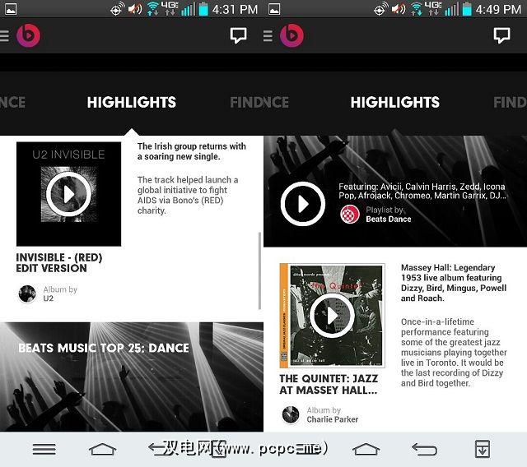Tap the battery icon next to 4:31 PM
527x467 pixels.
[x=203, y=9]
